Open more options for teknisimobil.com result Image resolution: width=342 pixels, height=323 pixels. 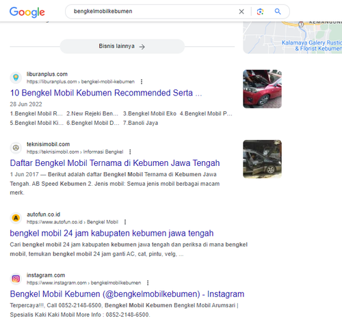130,152
